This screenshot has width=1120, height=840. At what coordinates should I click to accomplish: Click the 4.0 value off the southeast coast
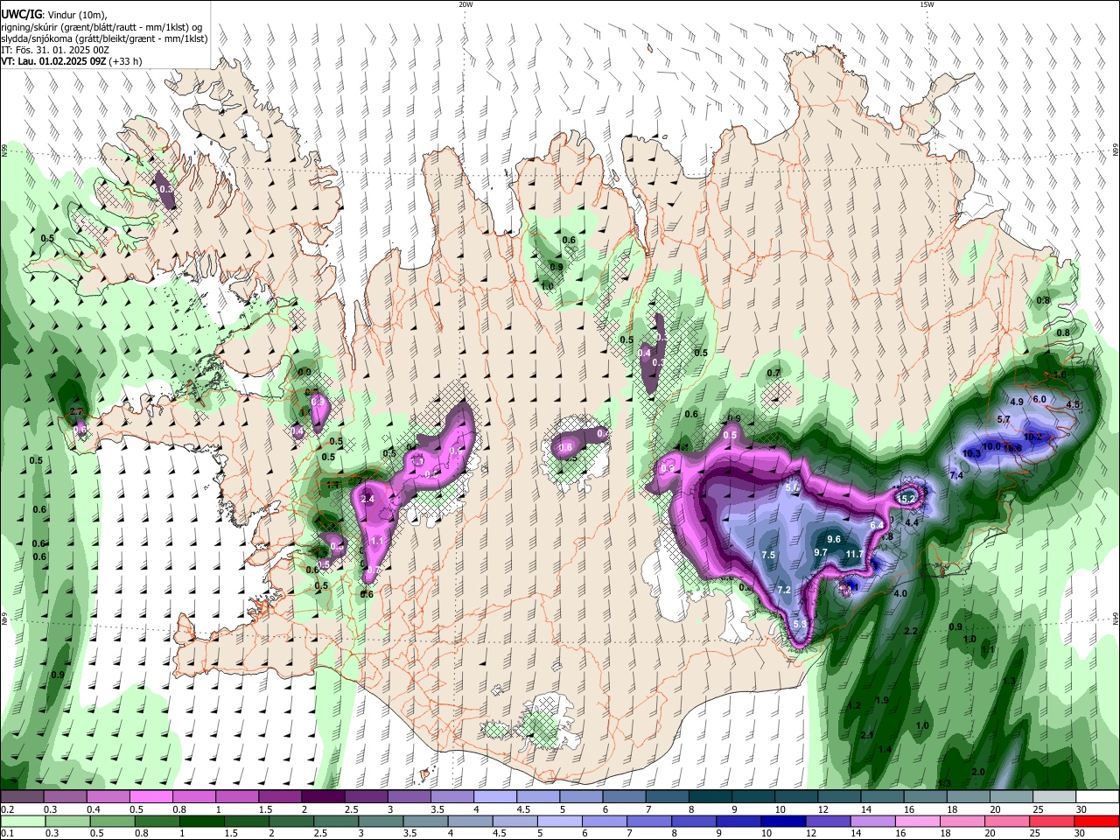pos(900,594)
